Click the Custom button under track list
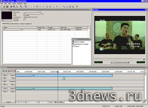 9,102
